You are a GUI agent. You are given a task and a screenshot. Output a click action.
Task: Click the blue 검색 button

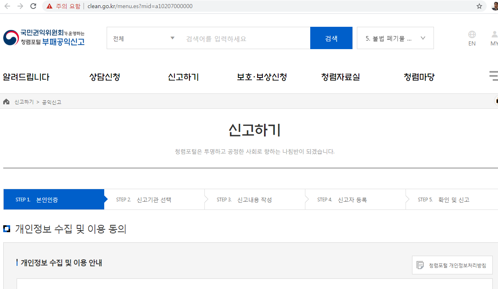click(x=331, y=38)
